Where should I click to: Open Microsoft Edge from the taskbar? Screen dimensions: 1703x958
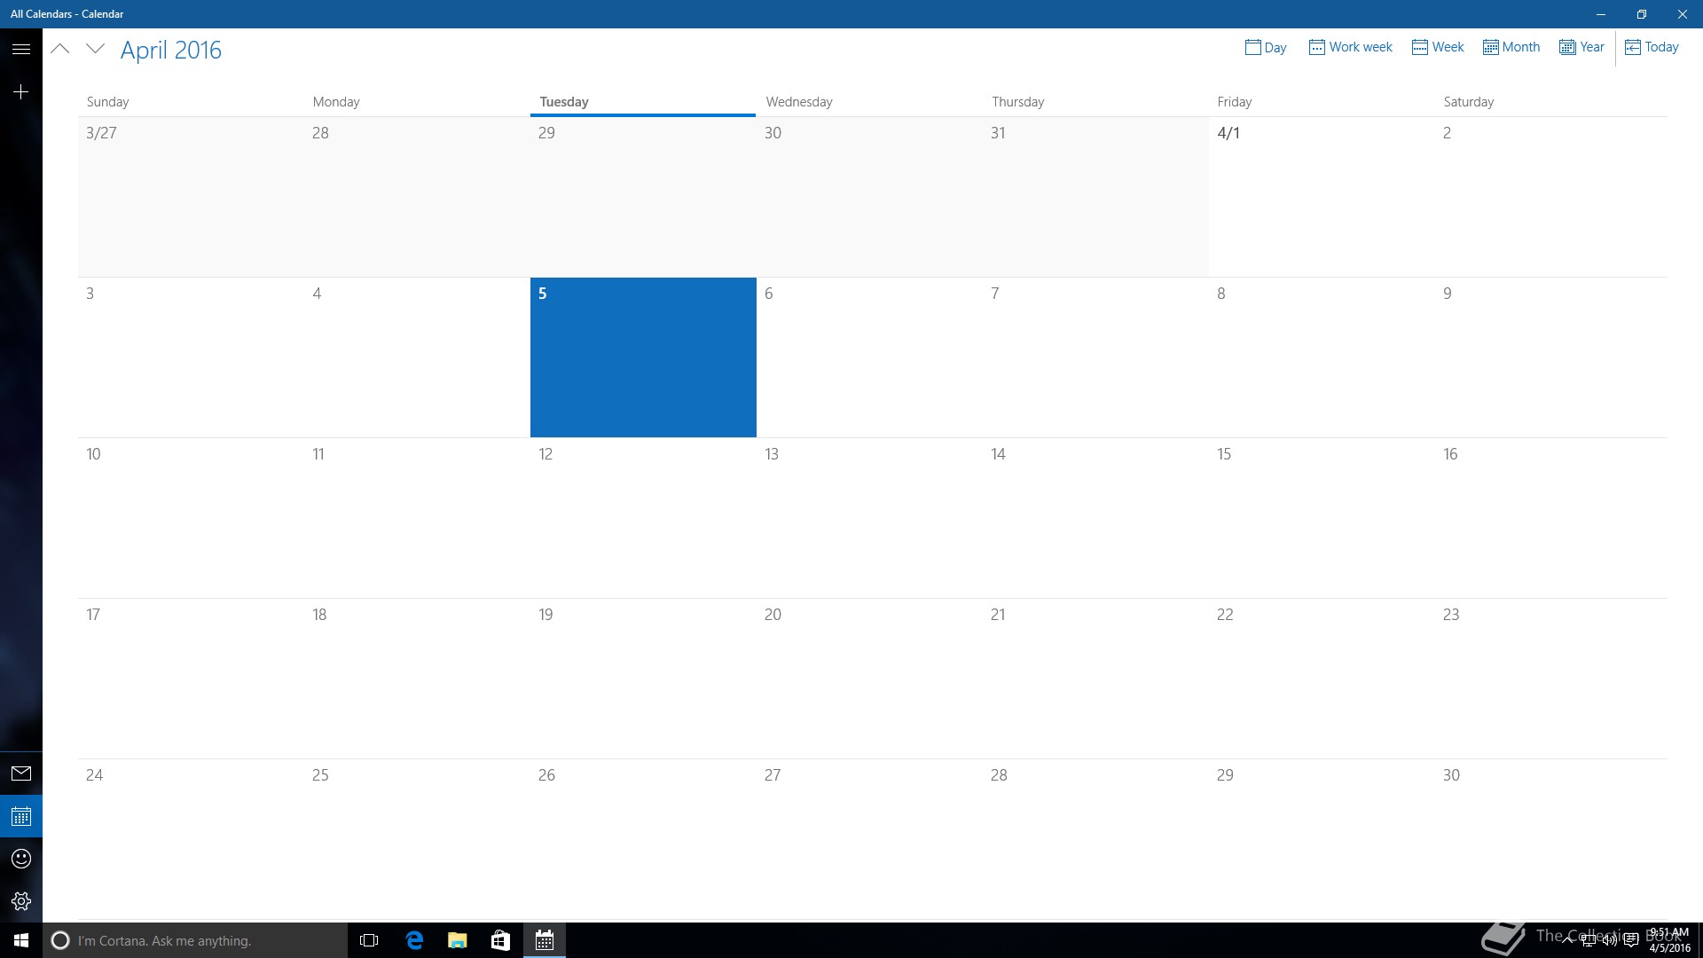(x=414, y=940)
